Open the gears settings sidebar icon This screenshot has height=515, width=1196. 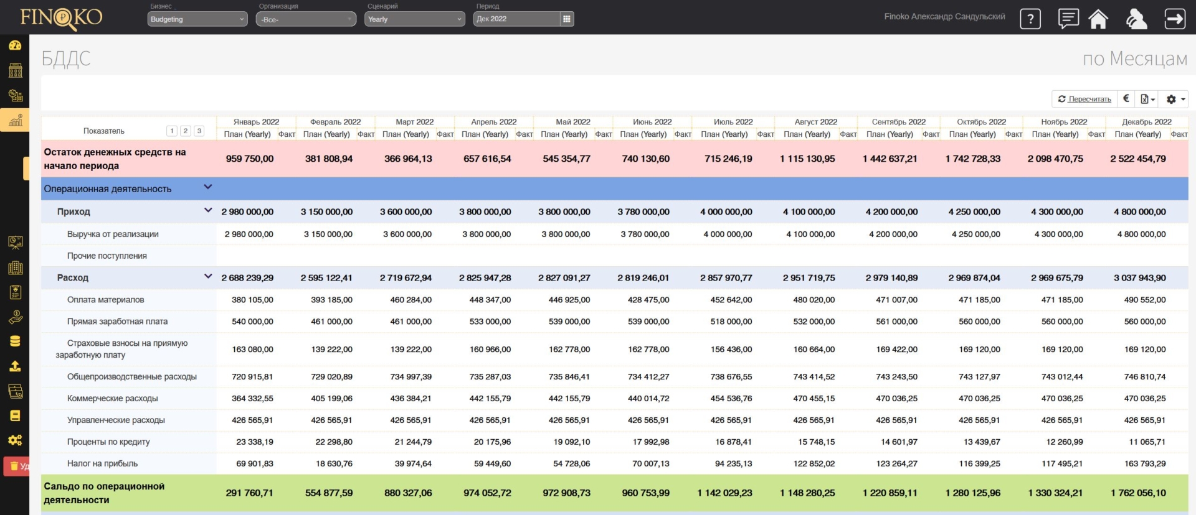pyautogui.click(x=15, y=440)
